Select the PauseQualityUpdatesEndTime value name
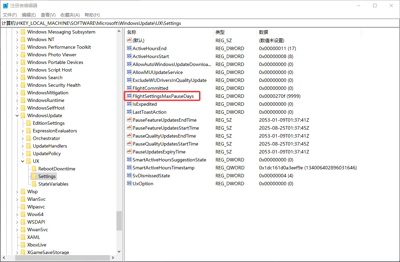Image resolution: width=400 pixels, height=262 pixels. click(164, 136)
